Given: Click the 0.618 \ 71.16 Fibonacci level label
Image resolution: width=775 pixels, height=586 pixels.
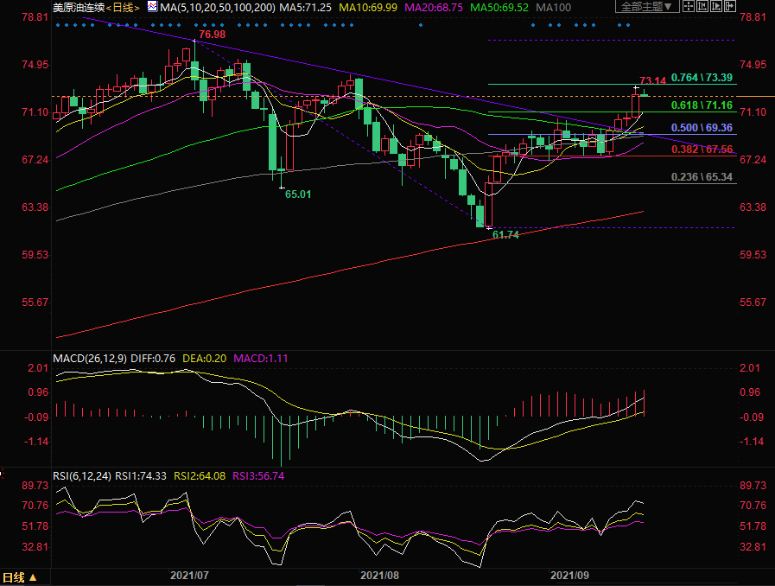Looking at the screenshot, I should (x=702, y=105).
